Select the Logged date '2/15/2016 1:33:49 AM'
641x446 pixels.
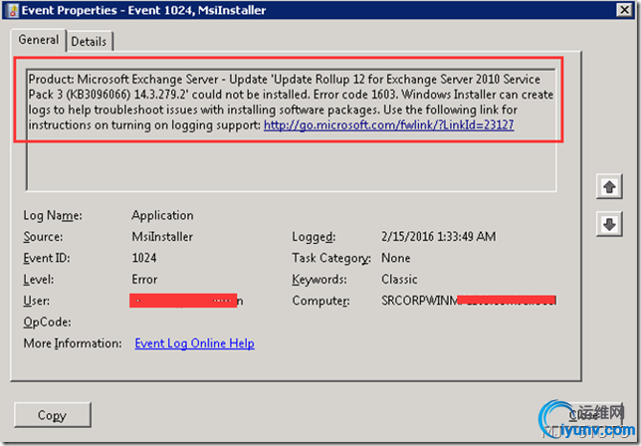438,237
